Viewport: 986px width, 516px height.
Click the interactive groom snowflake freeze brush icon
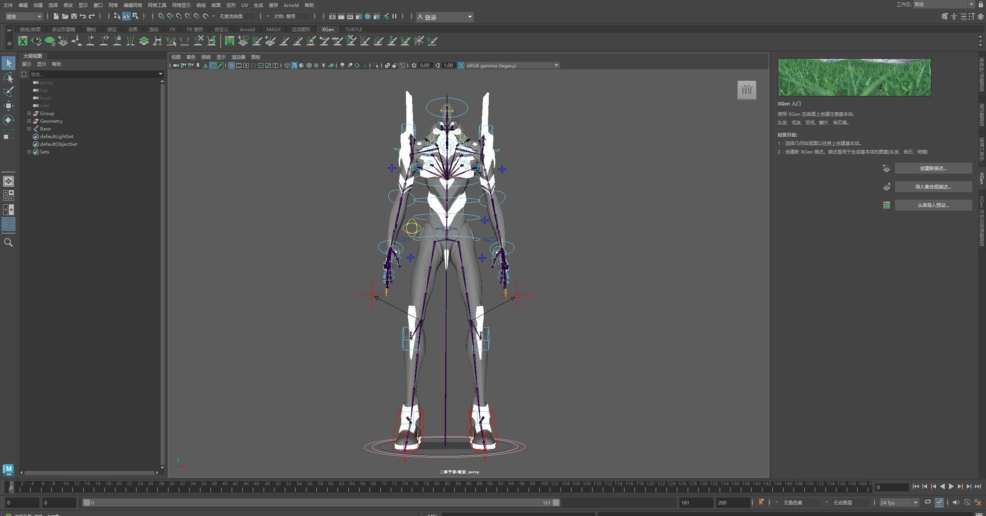click(419, 41)
